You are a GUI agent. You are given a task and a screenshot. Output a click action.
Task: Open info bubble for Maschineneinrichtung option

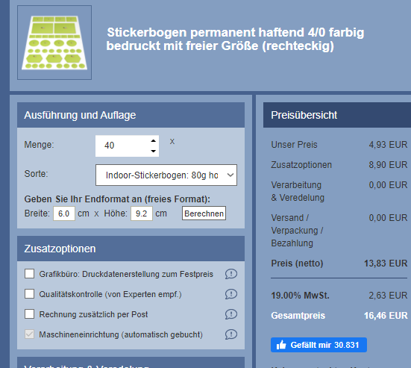[231, 334]
